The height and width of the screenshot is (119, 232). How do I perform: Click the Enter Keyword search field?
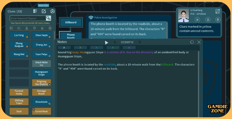pos(28,18)
